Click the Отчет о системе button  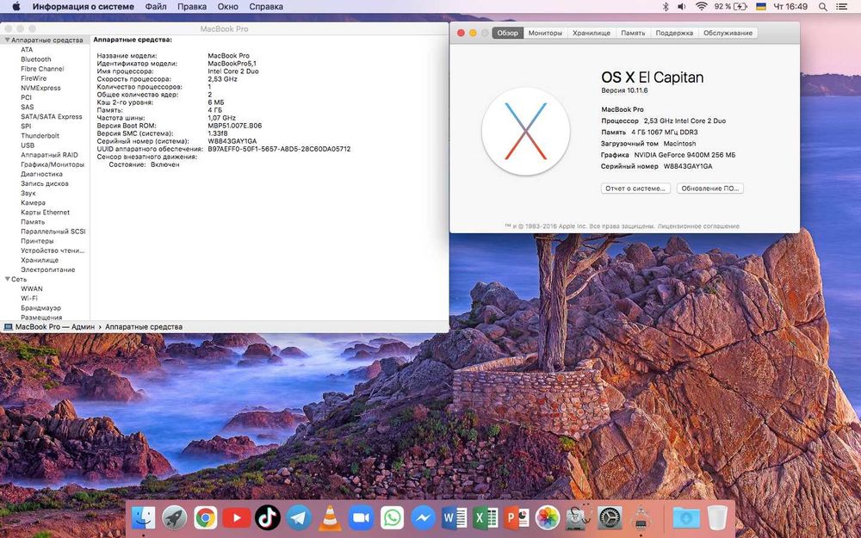point(635,189)
